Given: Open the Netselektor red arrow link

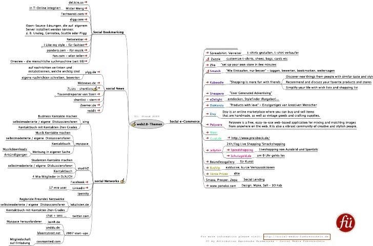Looking at the screenshot, I should (x=86, y=39).
